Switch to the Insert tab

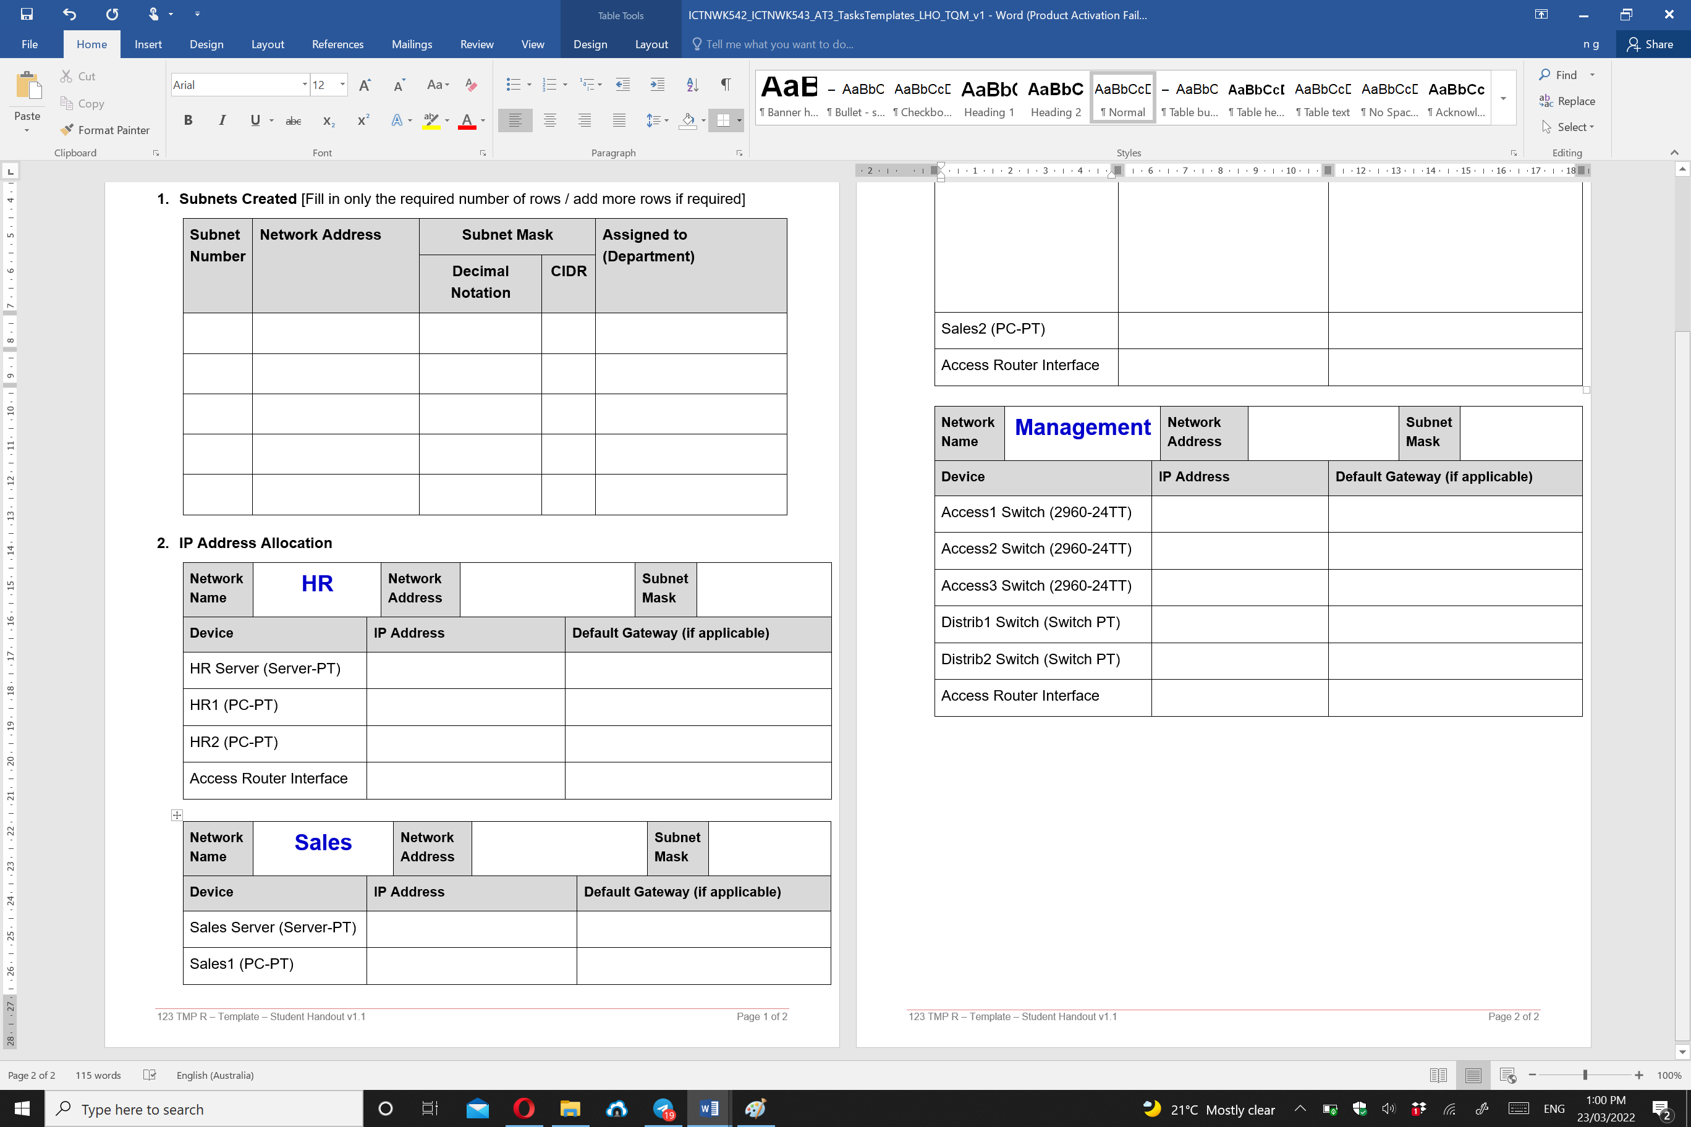(148, 44)
